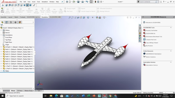Switch to the SOLIDWORKS MBD tab

pos(55,17)
